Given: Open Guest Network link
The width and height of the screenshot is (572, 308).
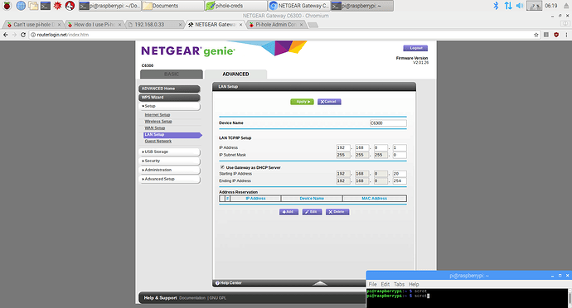Looking at the screenshot, I should tap(158, 141).
